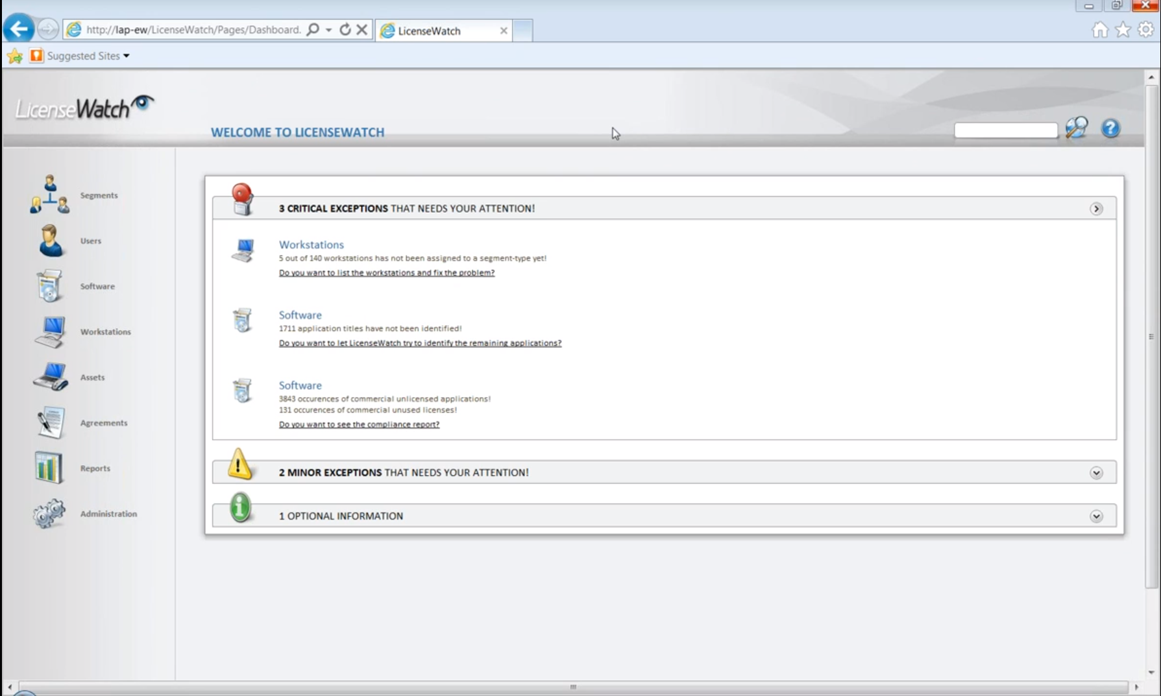Open the Software recycle-bin sidebar icon

click(x=49, y=286)
